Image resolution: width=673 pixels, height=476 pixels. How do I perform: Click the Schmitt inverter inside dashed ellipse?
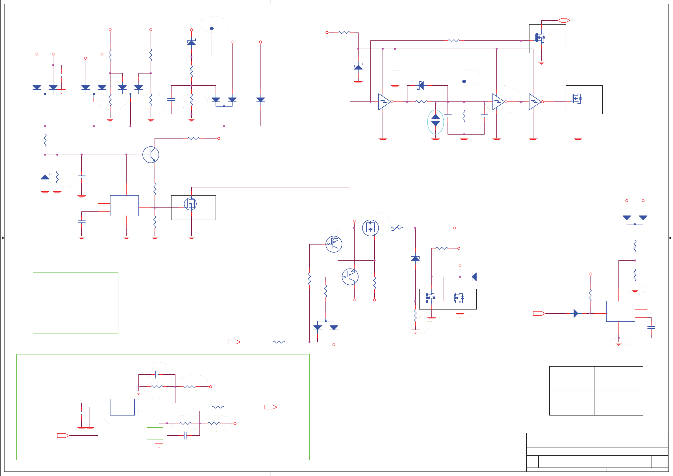click(498, 102)
